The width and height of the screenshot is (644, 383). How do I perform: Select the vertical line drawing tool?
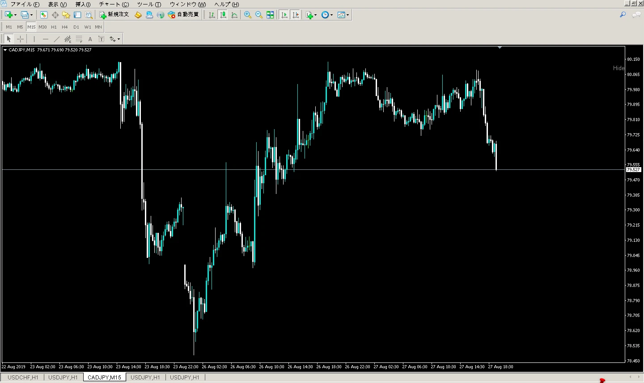click(34, 39)
